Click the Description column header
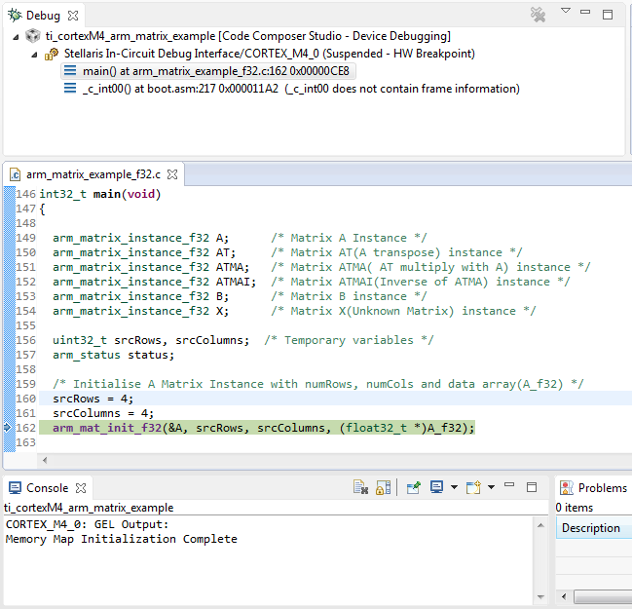 [x=591, y=528]
